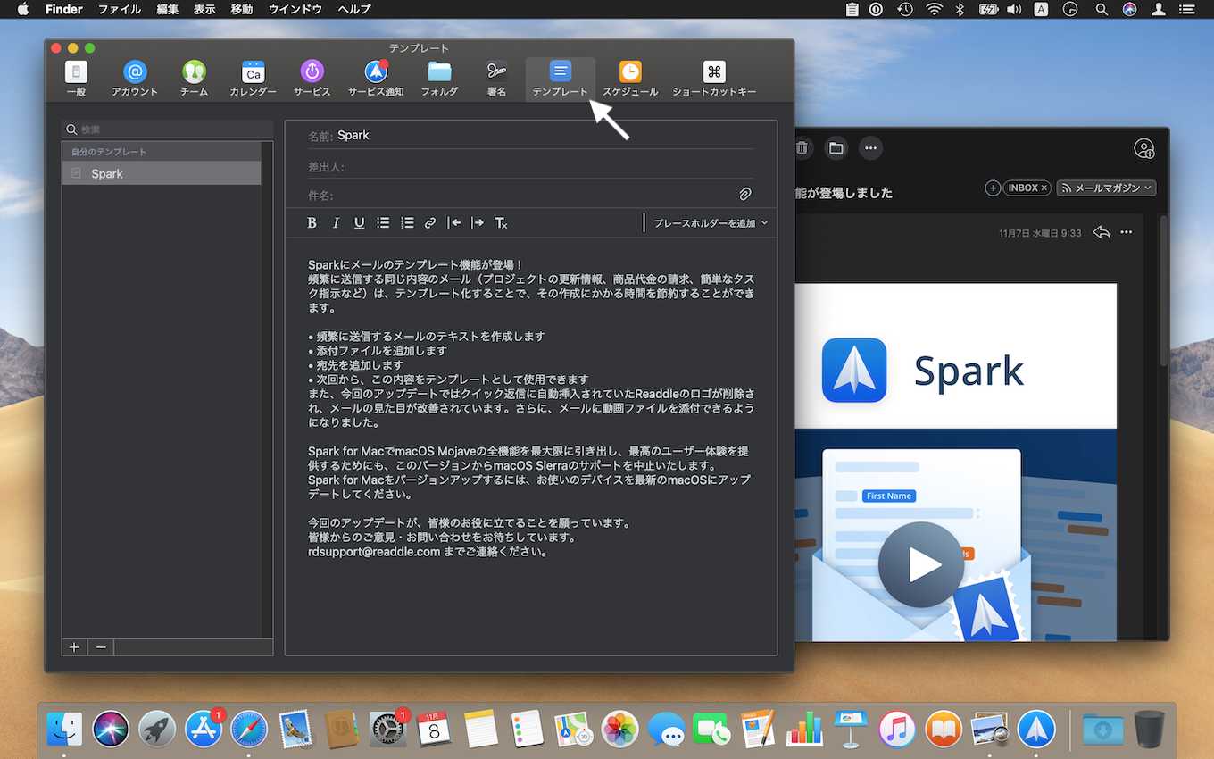This screenshot has height=759, width=1214.
Task: Open the プレースホルダーを追加 dropdown
Action: click(x=711, y=223)
